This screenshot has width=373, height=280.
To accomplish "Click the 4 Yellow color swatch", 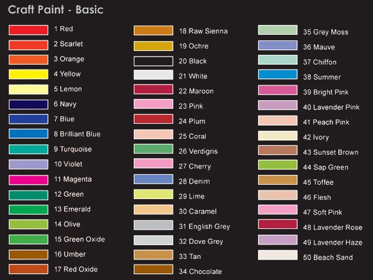I will 29,74.
